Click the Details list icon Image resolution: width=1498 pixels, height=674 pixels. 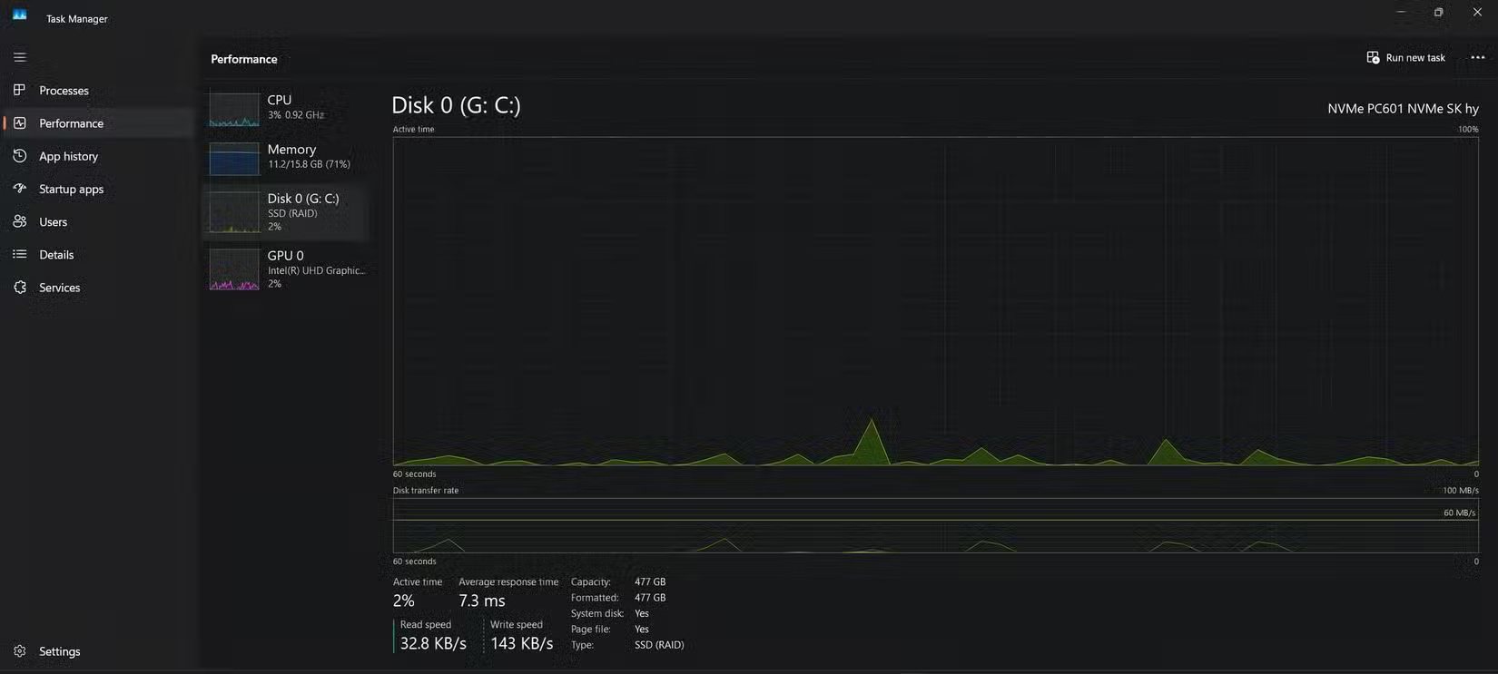(x=20, y=254)
